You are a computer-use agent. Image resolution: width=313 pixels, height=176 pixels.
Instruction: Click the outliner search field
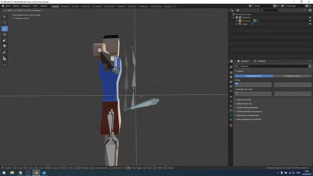click(269, 10)
